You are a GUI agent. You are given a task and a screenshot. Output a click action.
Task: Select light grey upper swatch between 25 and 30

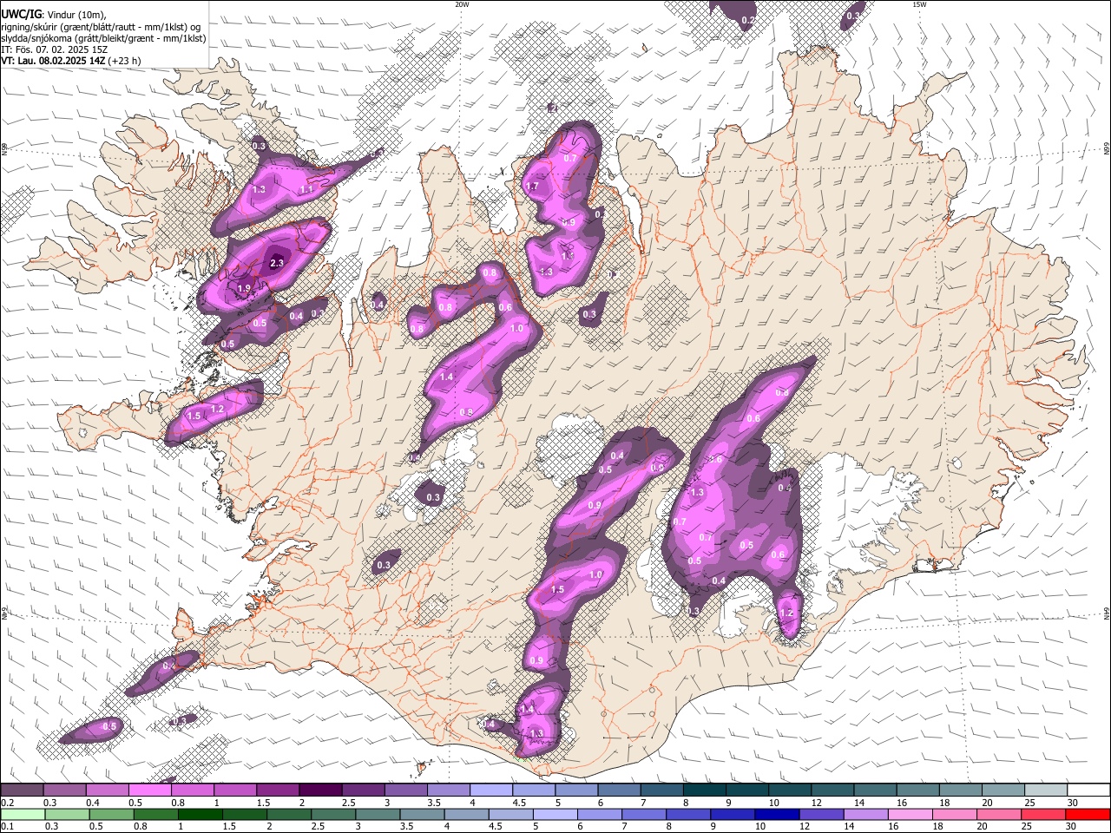point(1046,790)
